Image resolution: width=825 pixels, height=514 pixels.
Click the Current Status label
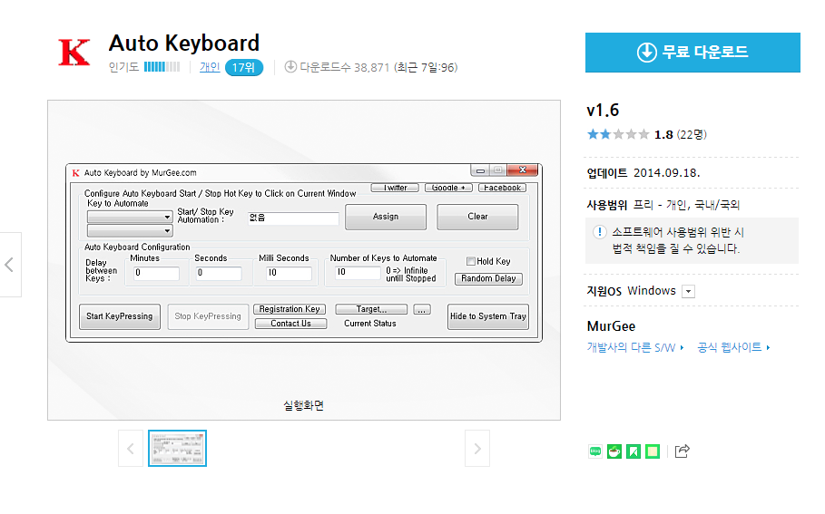pos(370,324)
